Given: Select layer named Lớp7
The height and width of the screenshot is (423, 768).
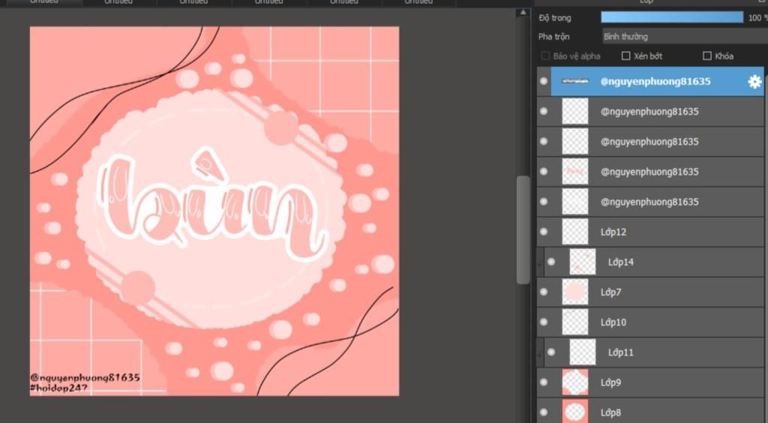Looking at the screenshot, I should [x=610, y=292].
